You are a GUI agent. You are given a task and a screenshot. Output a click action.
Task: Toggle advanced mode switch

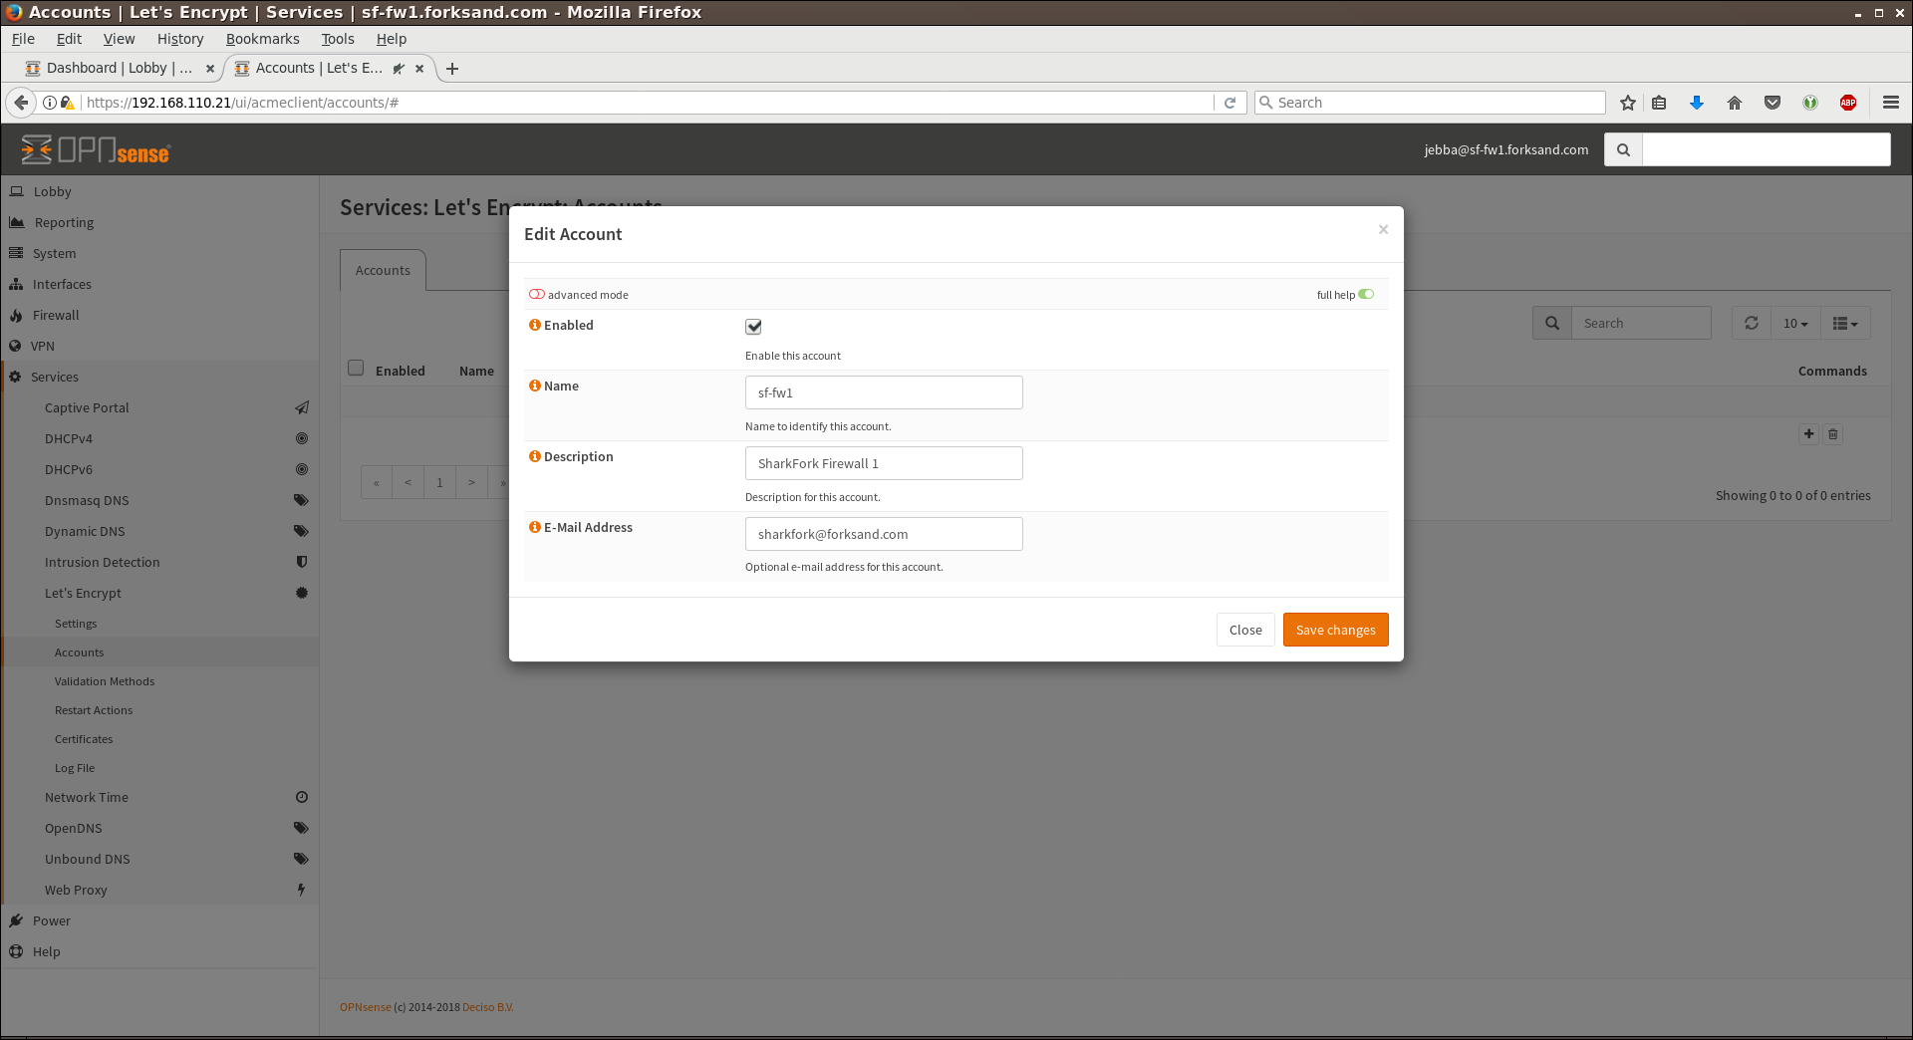[537, 294]
